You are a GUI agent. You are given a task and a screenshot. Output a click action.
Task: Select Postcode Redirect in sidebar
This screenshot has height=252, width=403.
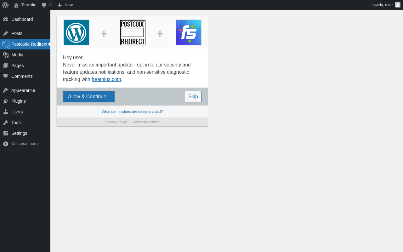(x=25, y=44)
